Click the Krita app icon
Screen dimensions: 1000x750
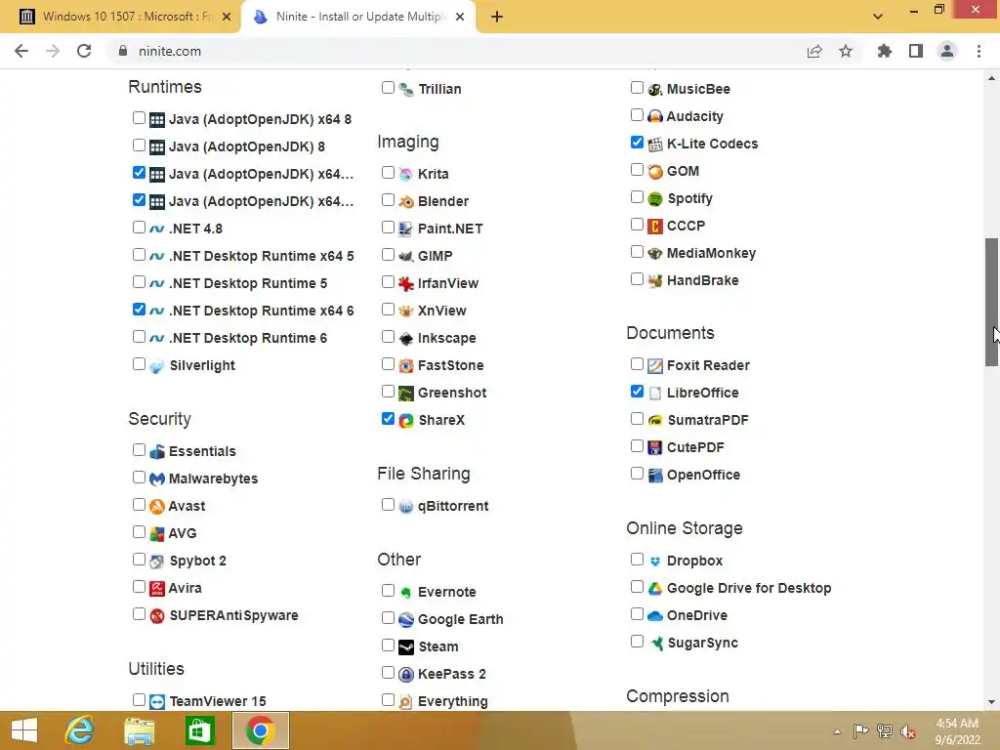pyautogui.click(x=405, y=174)
